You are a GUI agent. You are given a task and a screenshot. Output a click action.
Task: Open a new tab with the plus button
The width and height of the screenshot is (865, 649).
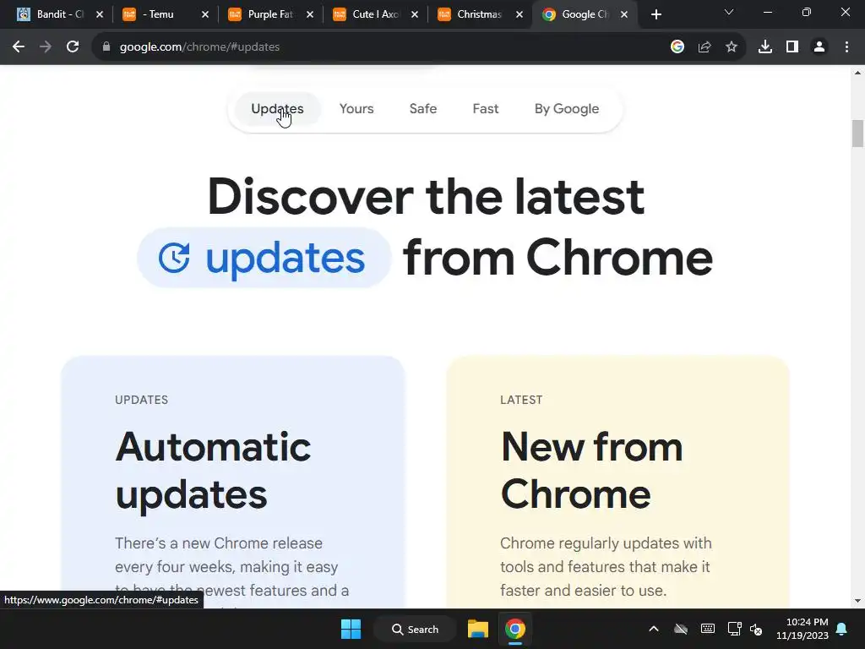click(656, 14)
